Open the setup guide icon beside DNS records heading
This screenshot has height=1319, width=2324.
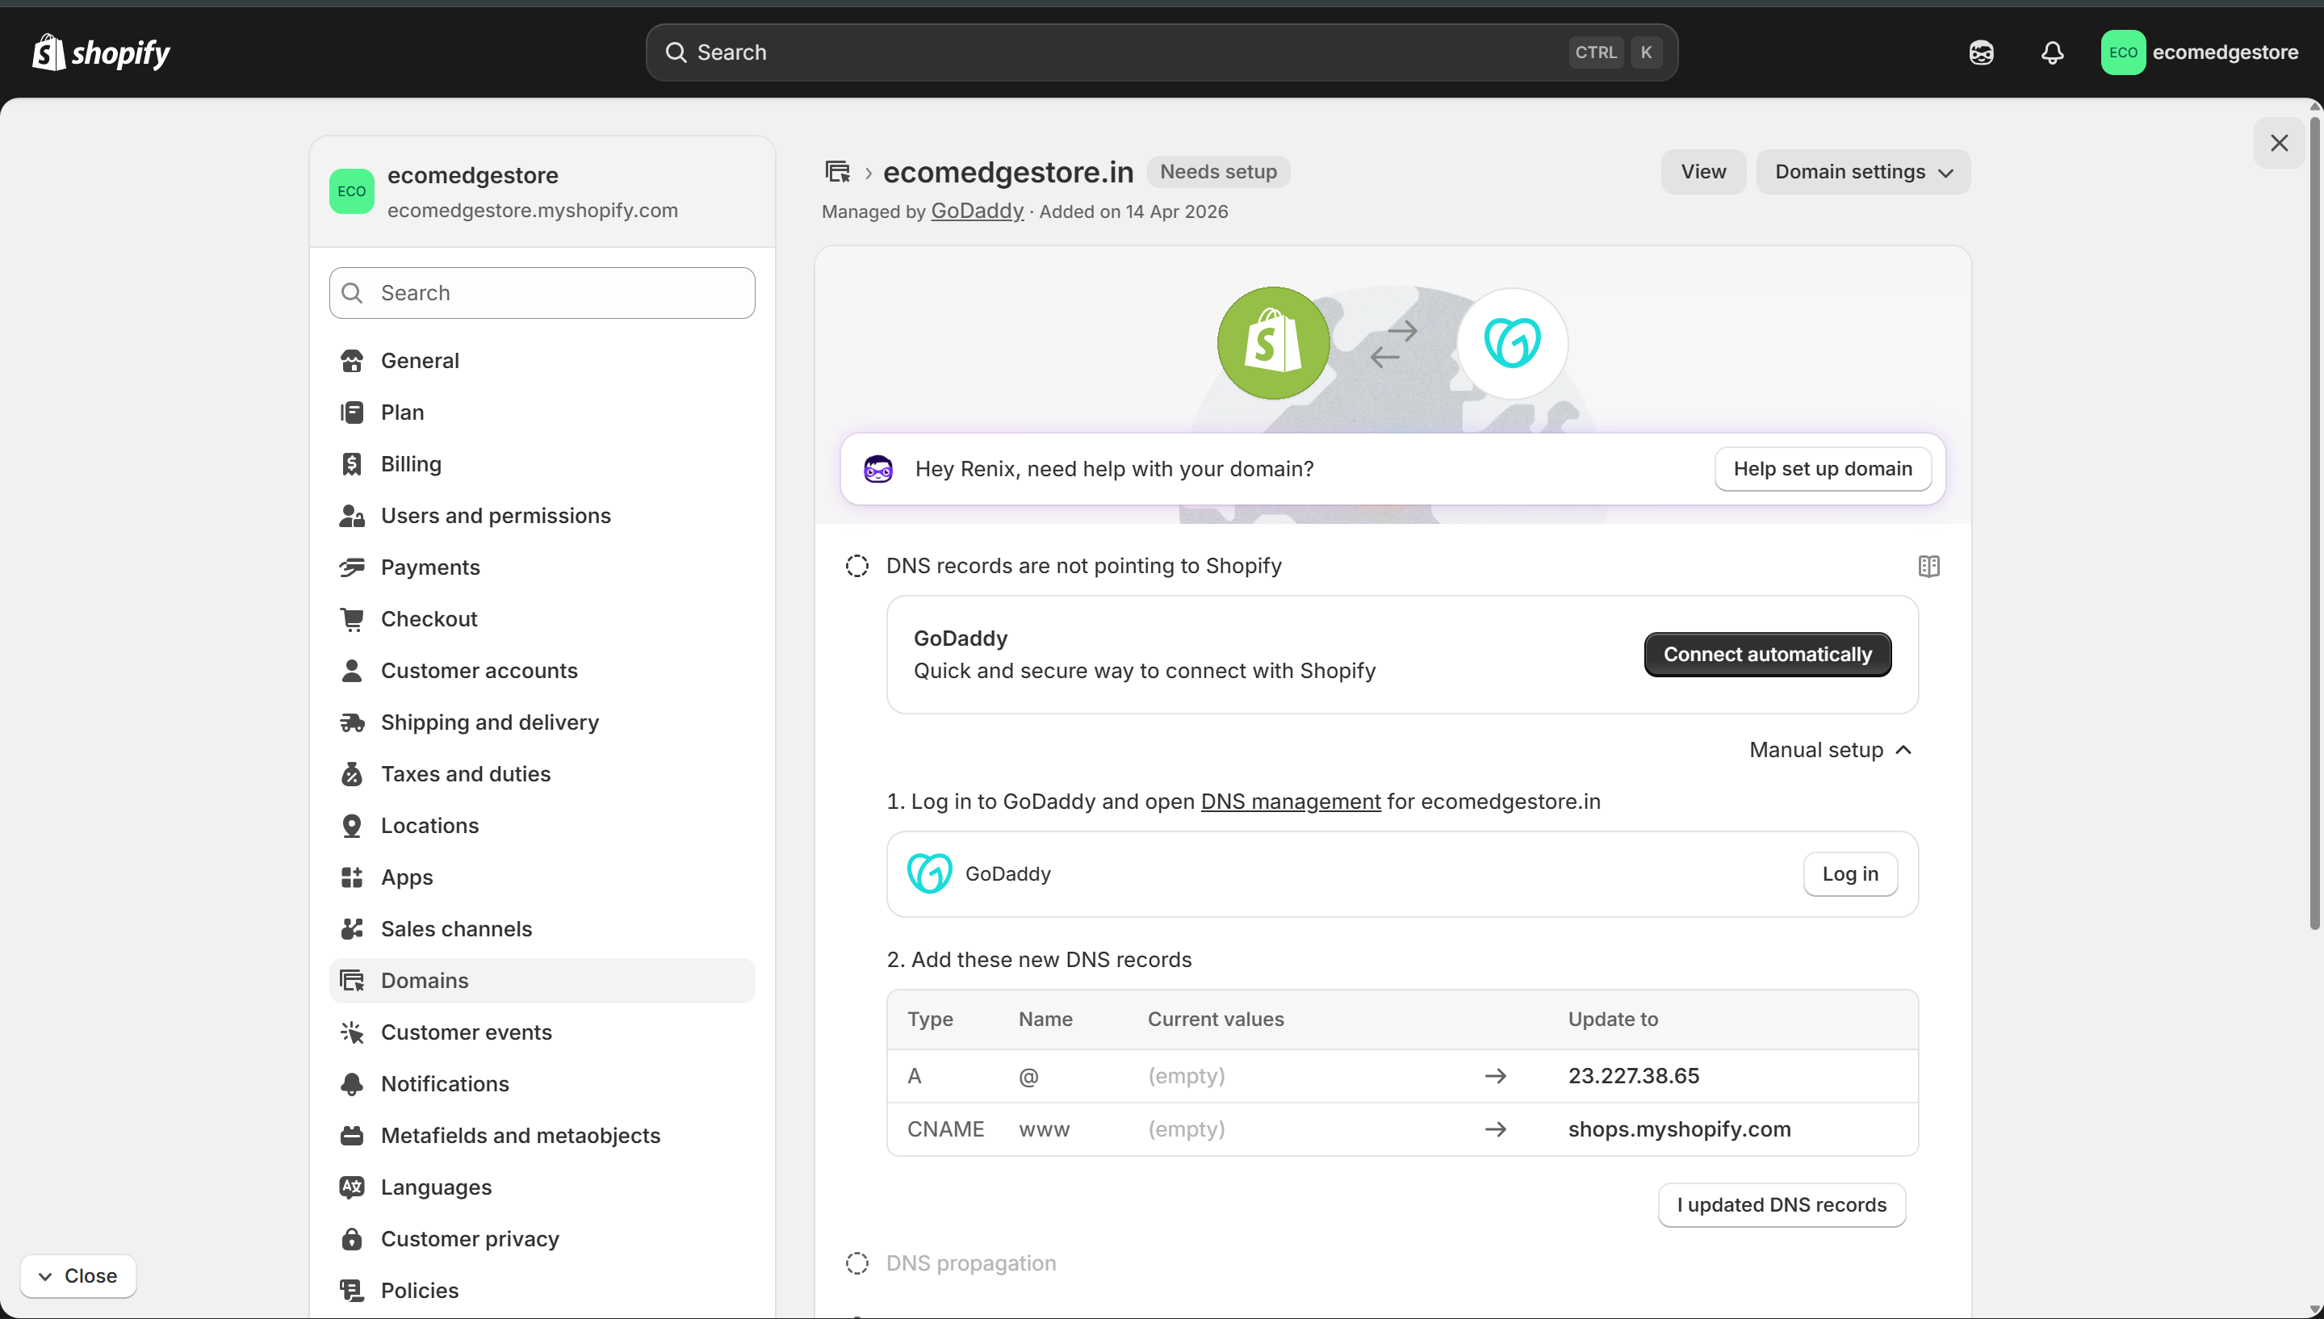pos(1928,565)
